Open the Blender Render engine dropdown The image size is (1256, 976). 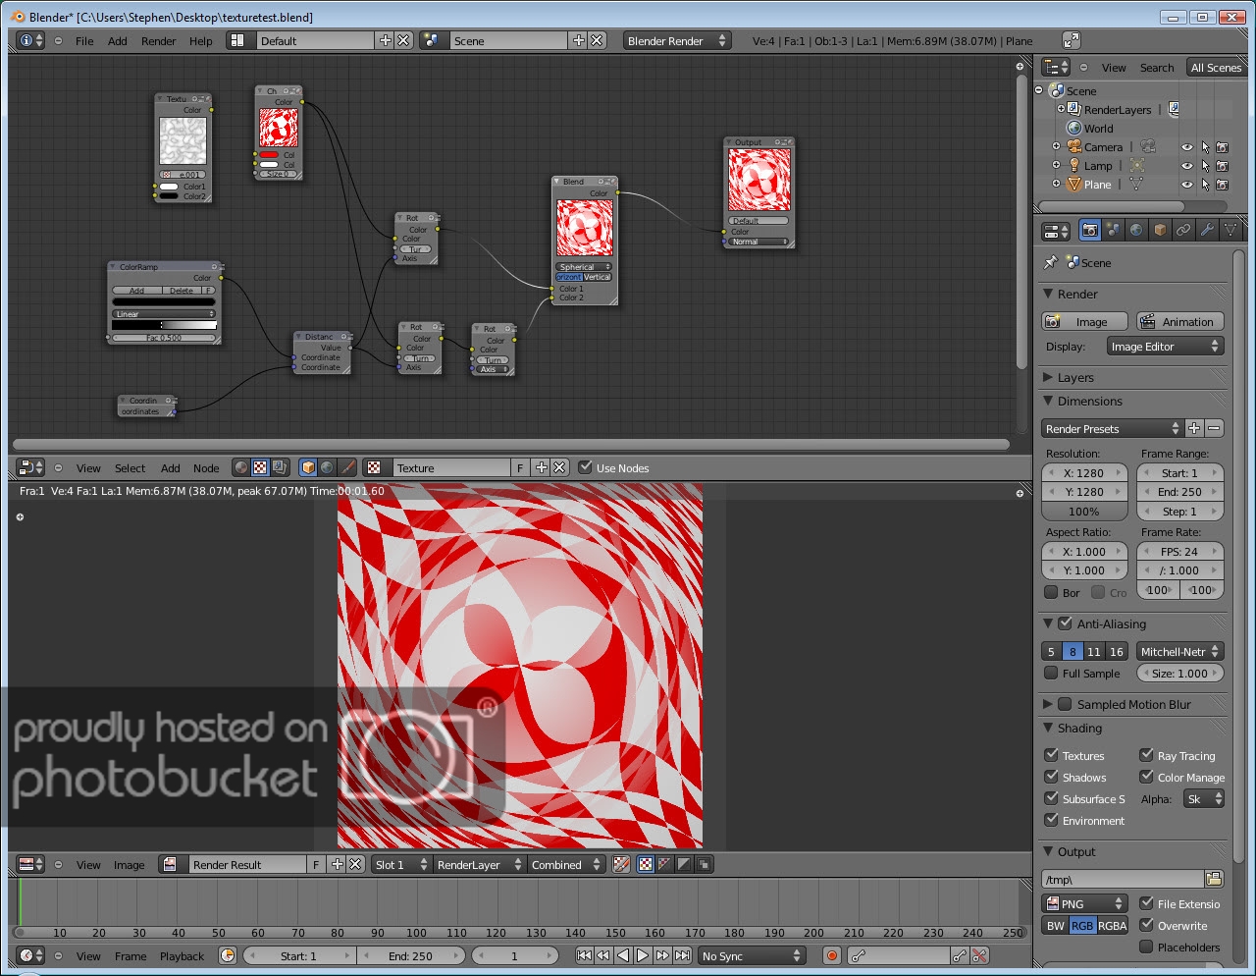click(677, 40)
